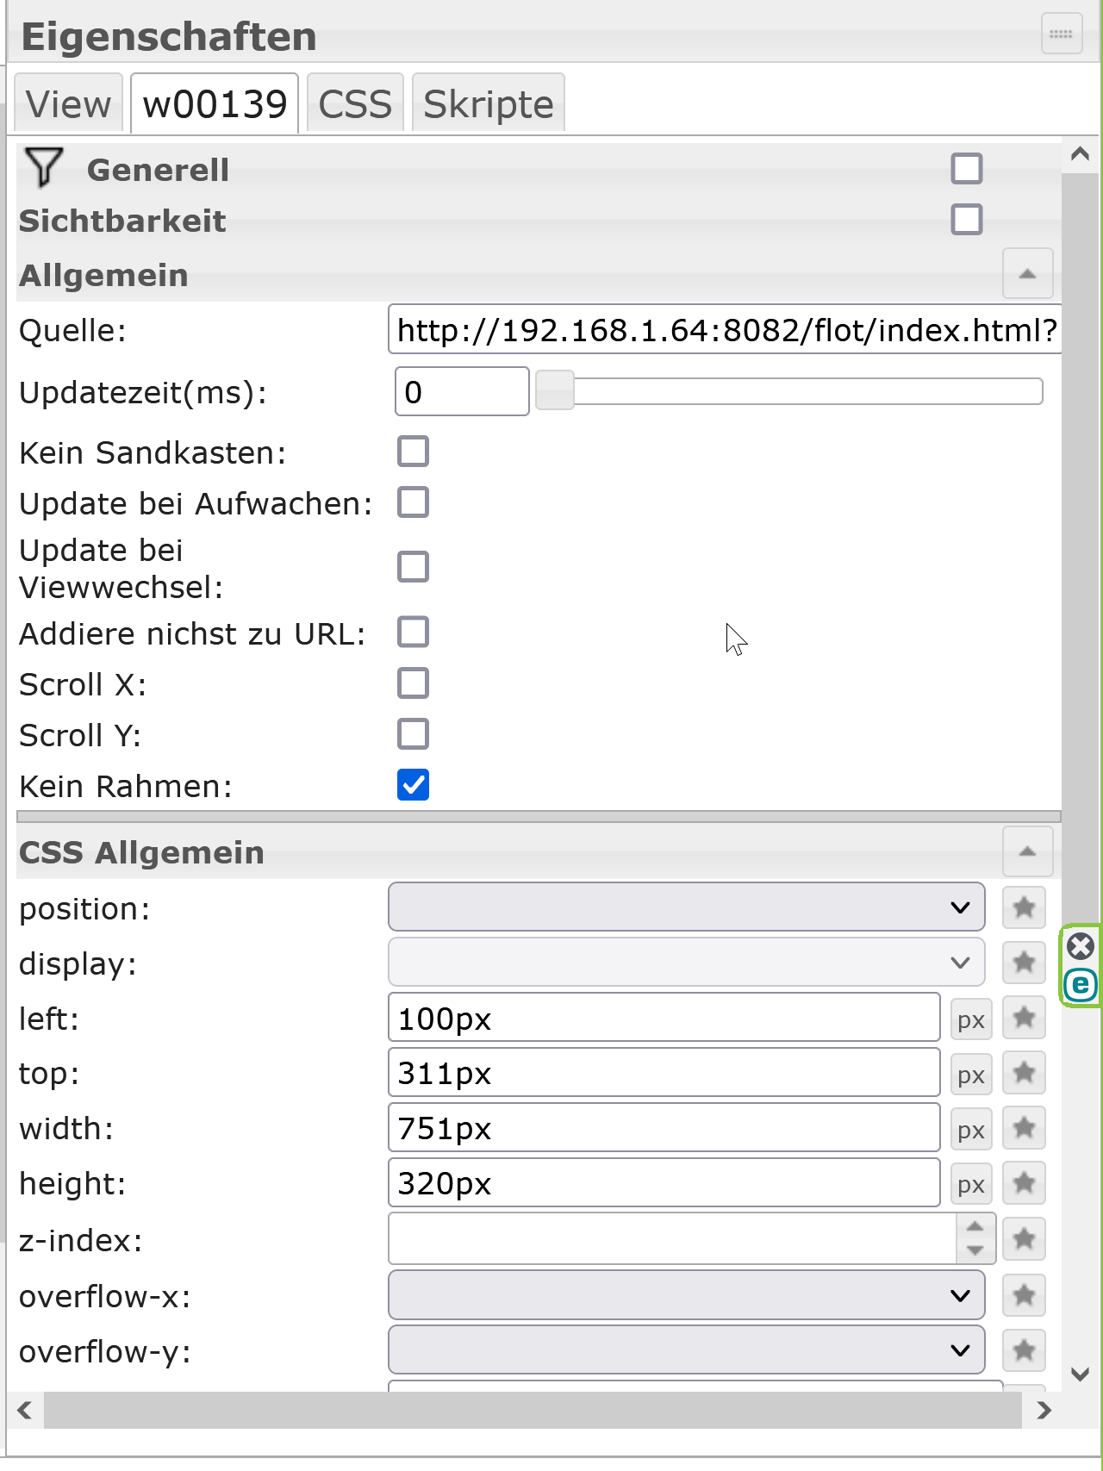
Task: Close the ESET side widget
Action: 1081,947
